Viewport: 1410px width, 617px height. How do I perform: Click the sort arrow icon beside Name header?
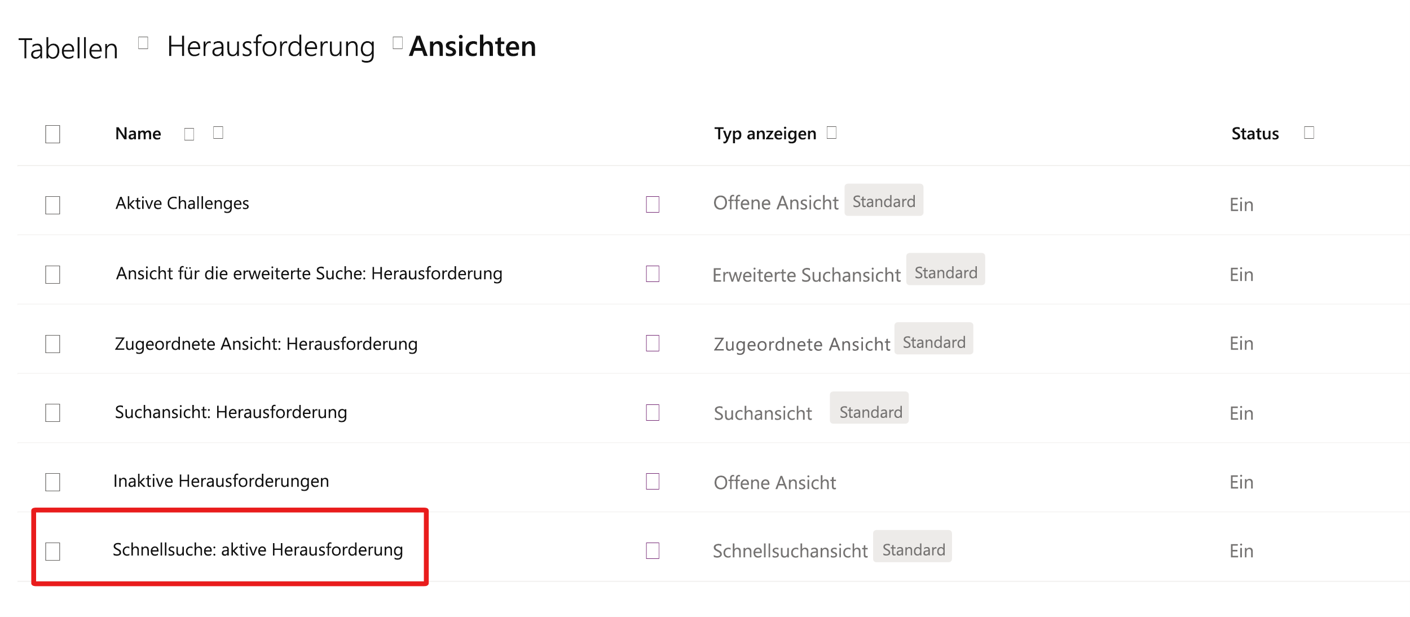pyautogui.click(x=190, y=134)
